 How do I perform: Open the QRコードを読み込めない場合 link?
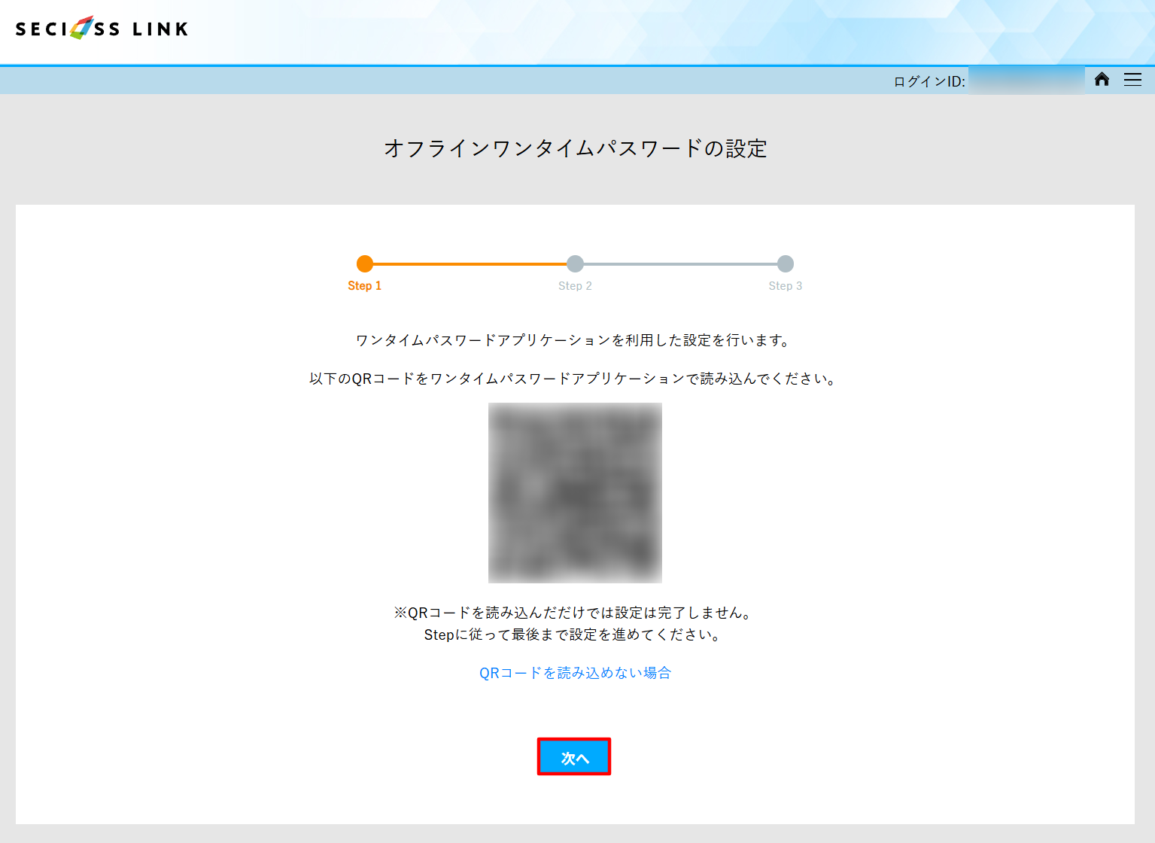coord(575,673)
